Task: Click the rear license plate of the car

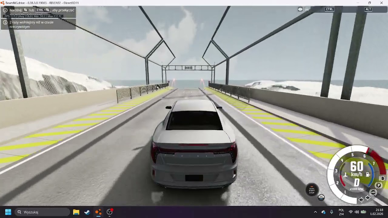Action: (194, 178)
